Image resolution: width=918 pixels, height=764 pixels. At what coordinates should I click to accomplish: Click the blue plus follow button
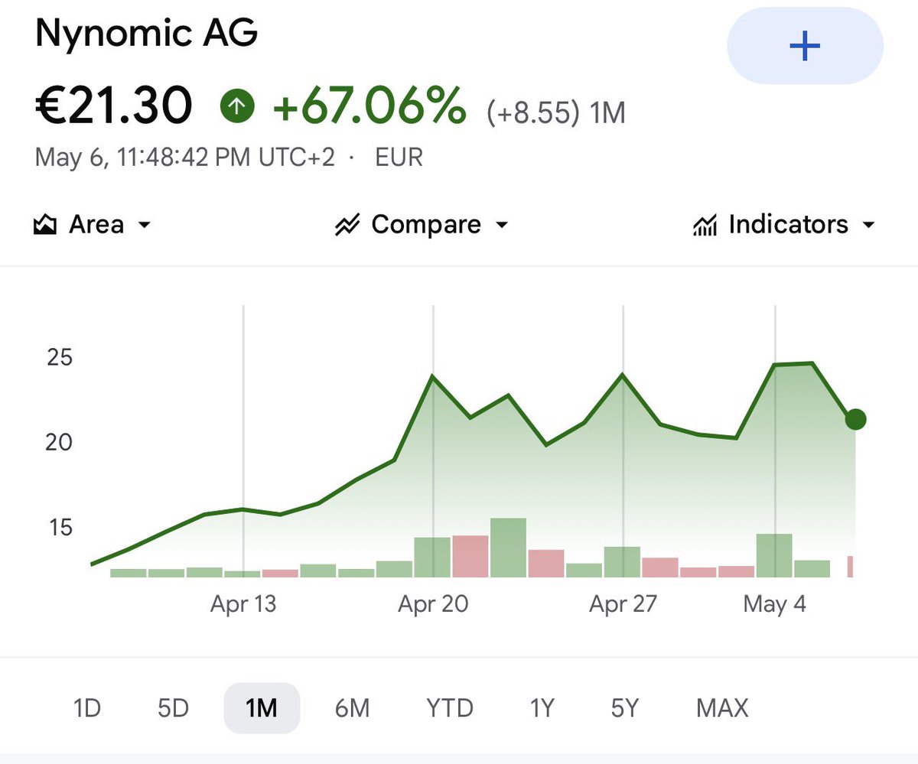pyautogui.click(x=805, y=47)
